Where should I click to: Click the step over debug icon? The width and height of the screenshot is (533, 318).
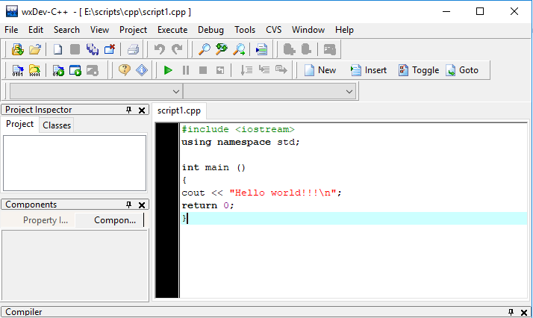coord(264,69)
